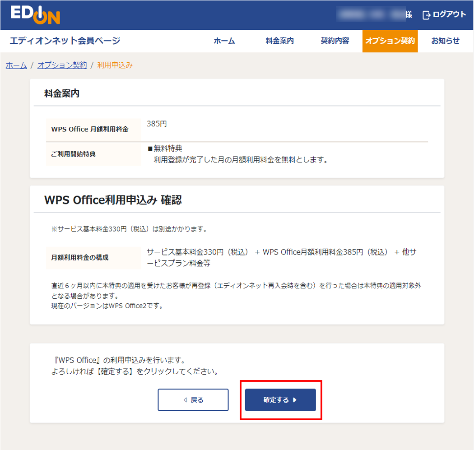474x450 pixels.
Task: Click the 戻る back button
Action: tap(193, 399)
